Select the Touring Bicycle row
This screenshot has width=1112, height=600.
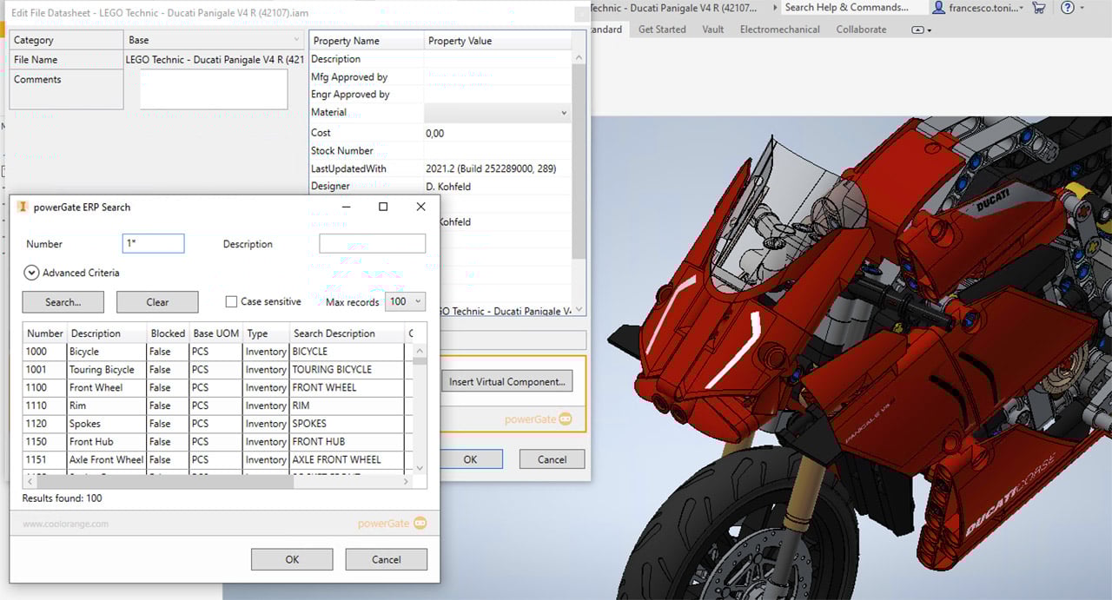(102, 370)
